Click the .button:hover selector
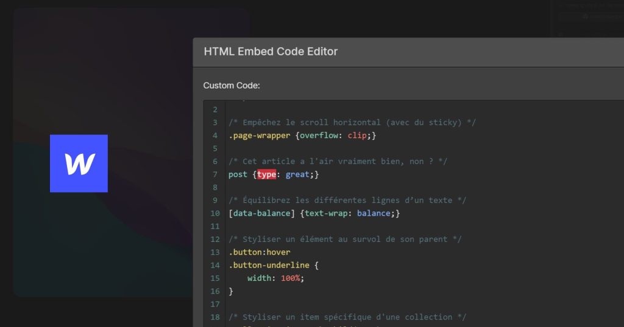Image resolution: width=624 pixels, height=327 pixels. pyautogui.click(x=260, y=252)
